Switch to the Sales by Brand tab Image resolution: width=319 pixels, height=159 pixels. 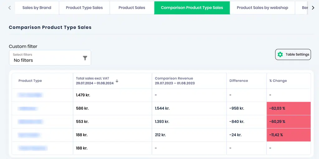[37, 8]
